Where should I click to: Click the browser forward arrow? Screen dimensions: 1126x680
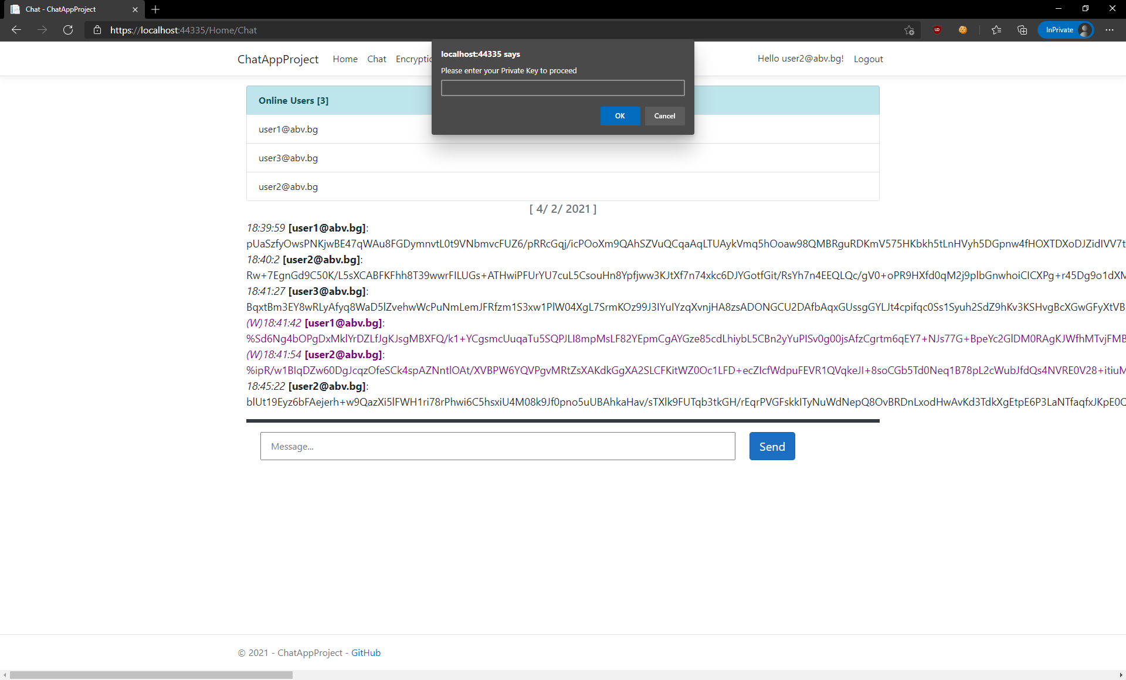(42, 30)
